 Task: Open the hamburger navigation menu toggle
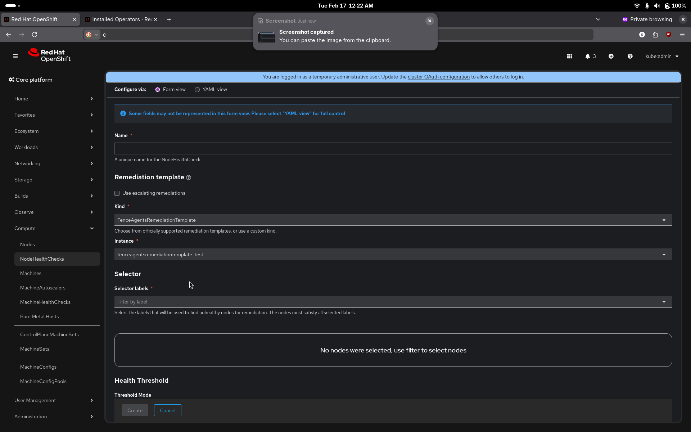click(15, 56)
